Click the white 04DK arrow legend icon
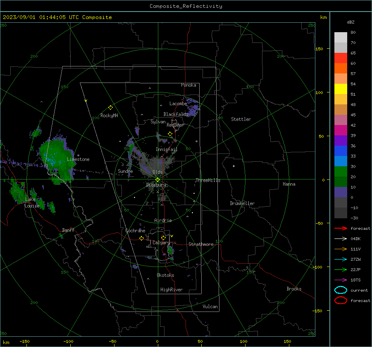 pyautogui.click(x=341, y=238)
